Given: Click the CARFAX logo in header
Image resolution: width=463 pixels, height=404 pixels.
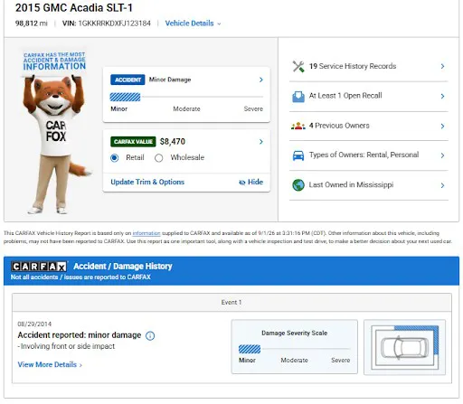Looking at the screenshot, I should (x=39, y=267).
